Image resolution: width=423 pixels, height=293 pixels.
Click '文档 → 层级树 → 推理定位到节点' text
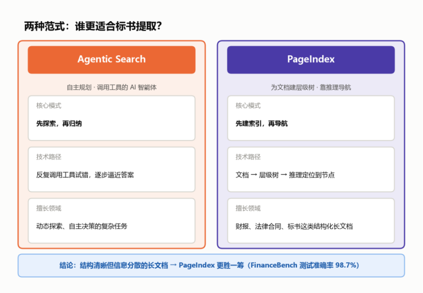285,175
